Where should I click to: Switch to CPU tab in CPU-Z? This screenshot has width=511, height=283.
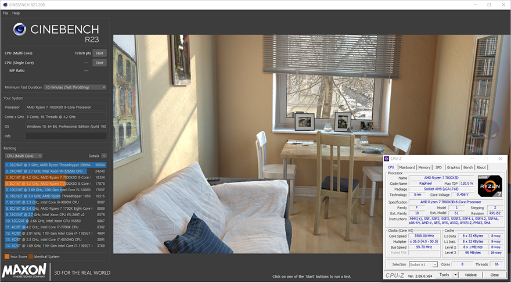391,167
